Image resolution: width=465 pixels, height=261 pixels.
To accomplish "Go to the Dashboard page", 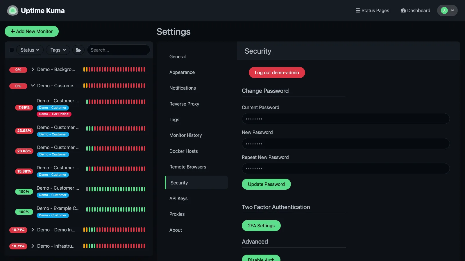I will click(415, 10).
